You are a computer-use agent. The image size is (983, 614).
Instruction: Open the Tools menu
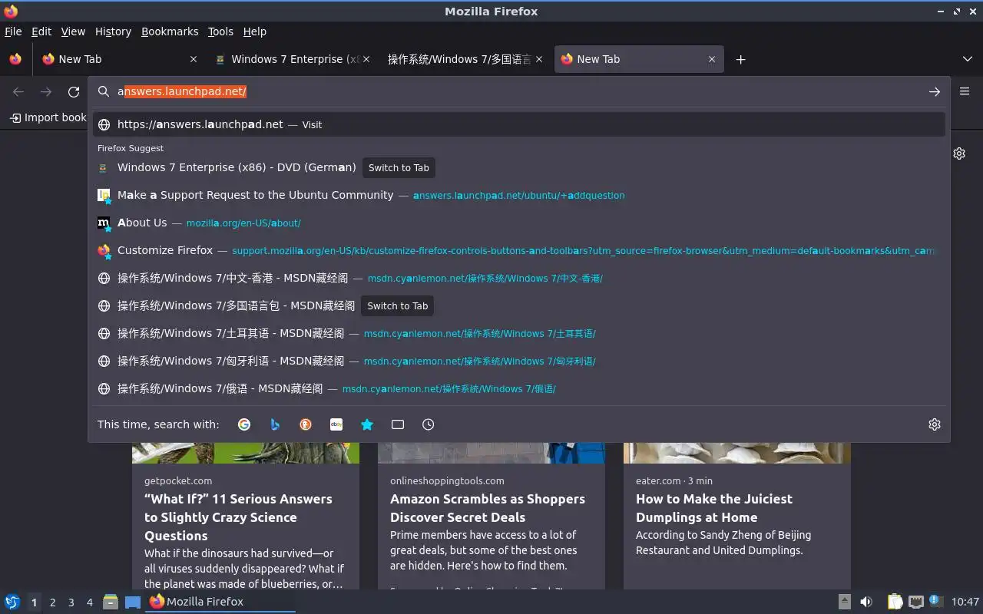tap(220, 31)
